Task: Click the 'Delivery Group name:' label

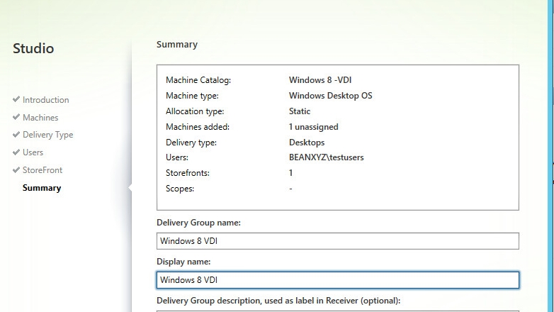Action: point(198,223)
